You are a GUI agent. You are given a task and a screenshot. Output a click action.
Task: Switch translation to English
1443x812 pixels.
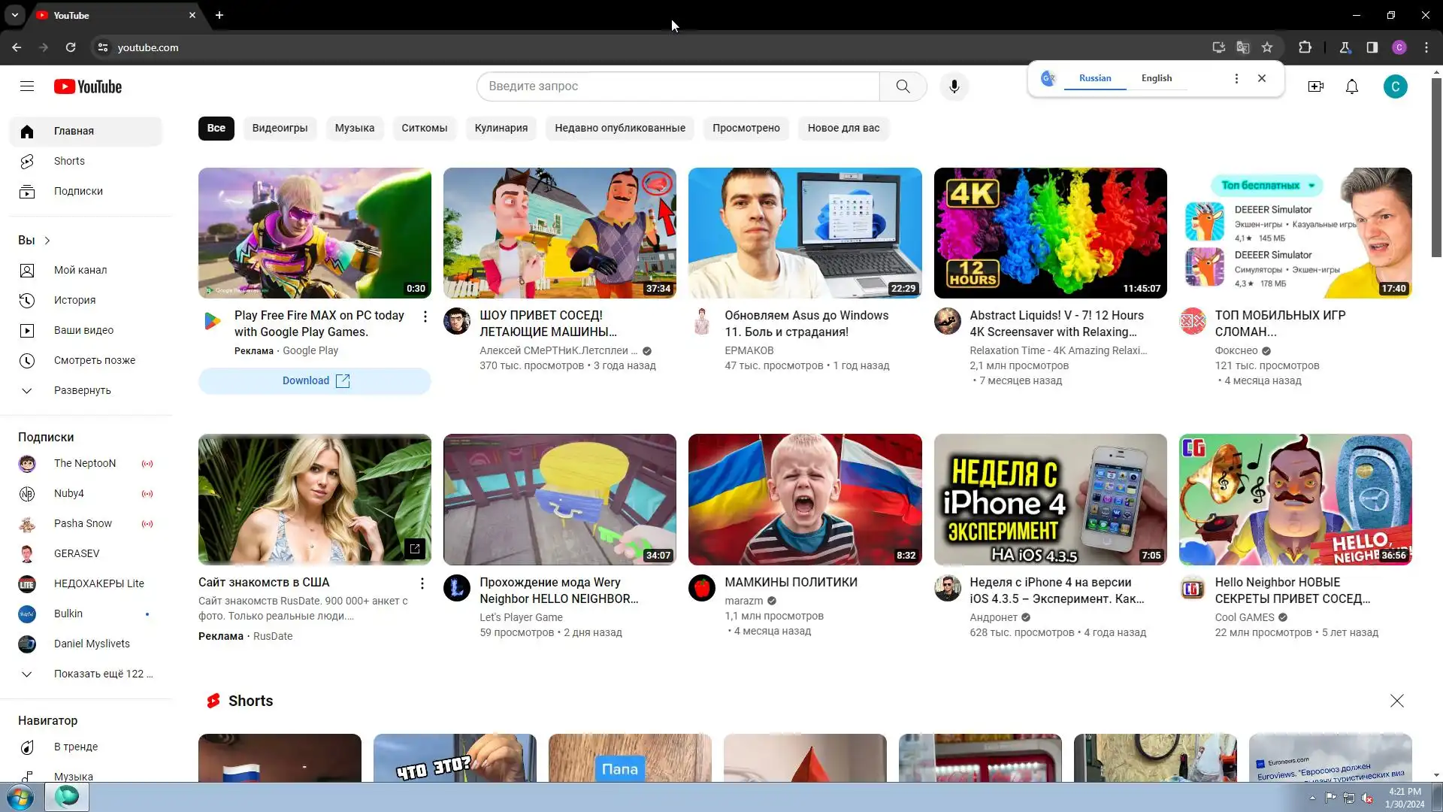pyautogui.click(x=1156, y=78)
